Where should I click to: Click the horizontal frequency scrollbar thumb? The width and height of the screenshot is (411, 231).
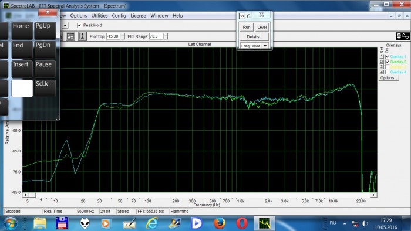[32, 195]
